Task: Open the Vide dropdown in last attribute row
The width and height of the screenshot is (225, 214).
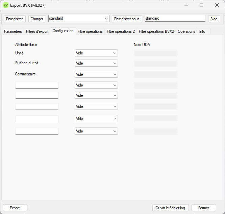Action: pyautogui.click(x=96, y=131)
